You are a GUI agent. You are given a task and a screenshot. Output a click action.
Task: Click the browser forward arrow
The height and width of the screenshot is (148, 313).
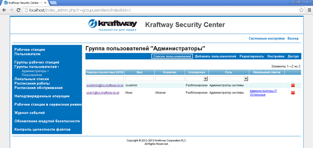point(11,10)
